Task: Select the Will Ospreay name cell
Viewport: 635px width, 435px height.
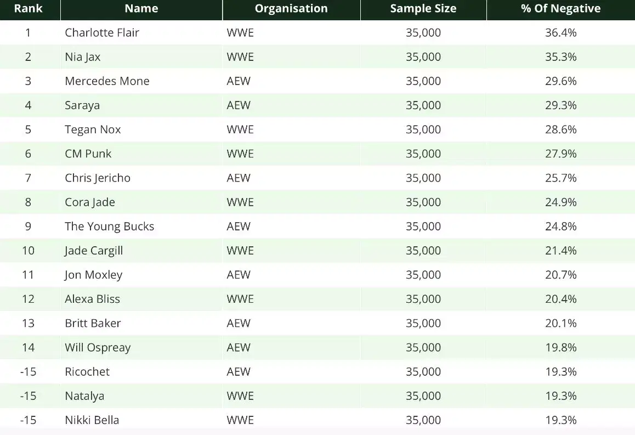Action: click(98, 348)
